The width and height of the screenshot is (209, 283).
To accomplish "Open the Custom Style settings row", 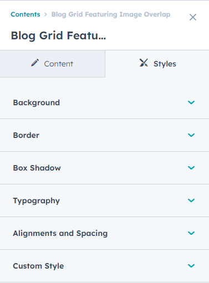I will (104, 266).
